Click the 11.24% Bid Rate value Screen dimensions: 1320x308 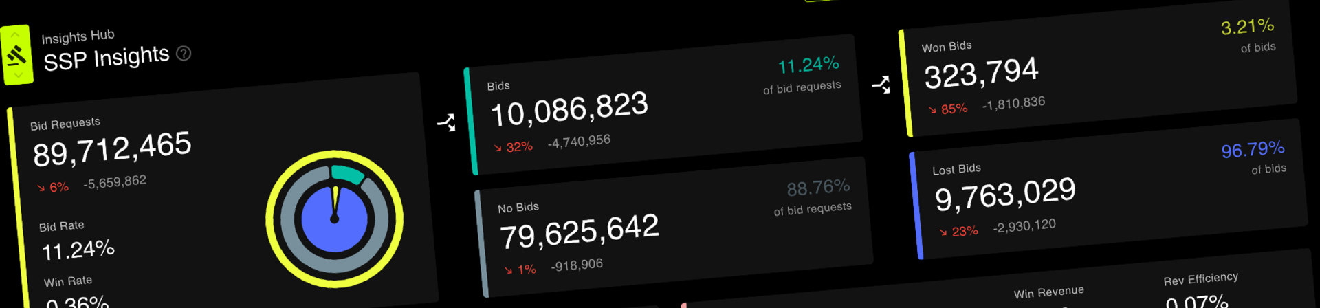tap(78, 250)
